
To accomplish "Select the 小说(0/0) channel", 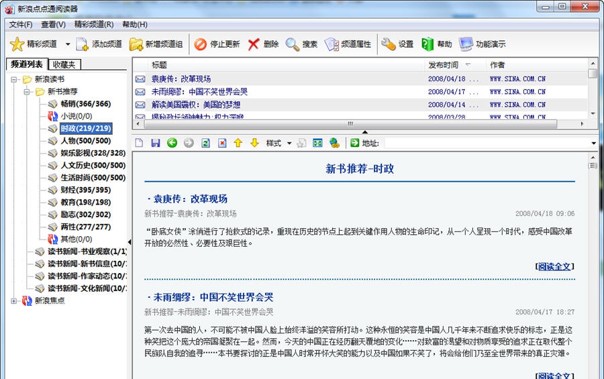I will [77, 116].
